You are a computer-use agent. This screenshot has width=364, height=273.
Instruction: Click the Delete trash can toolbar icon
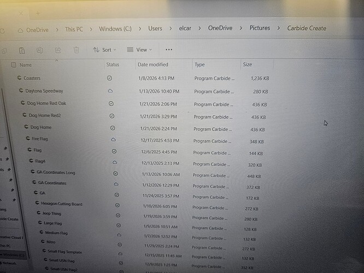77,50
